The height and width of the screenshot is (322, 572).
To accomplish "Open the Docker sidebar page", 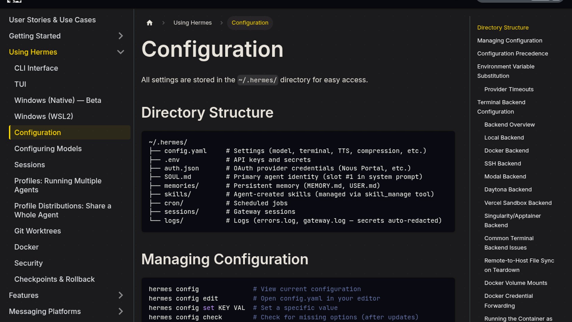I will (x=27, y=247).
